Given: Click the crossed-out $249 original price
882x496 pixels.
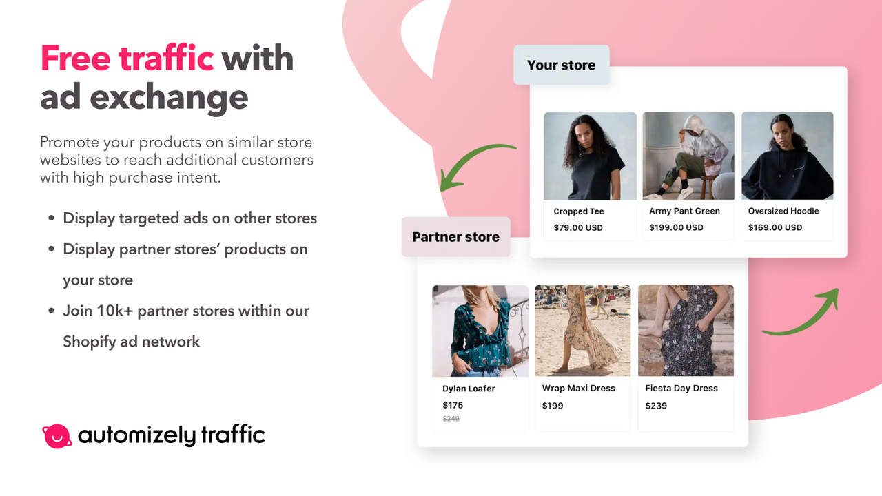Looking at the screenshot, I should (451, 419).
